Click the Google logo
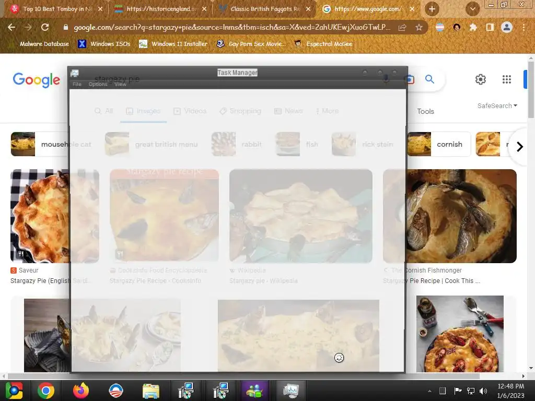This screenshot has height=401, width=535. (37, 80)
